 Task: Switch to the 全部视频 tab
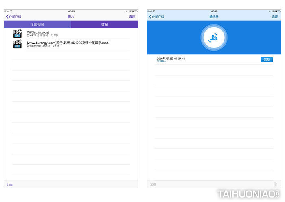(37, 25)
